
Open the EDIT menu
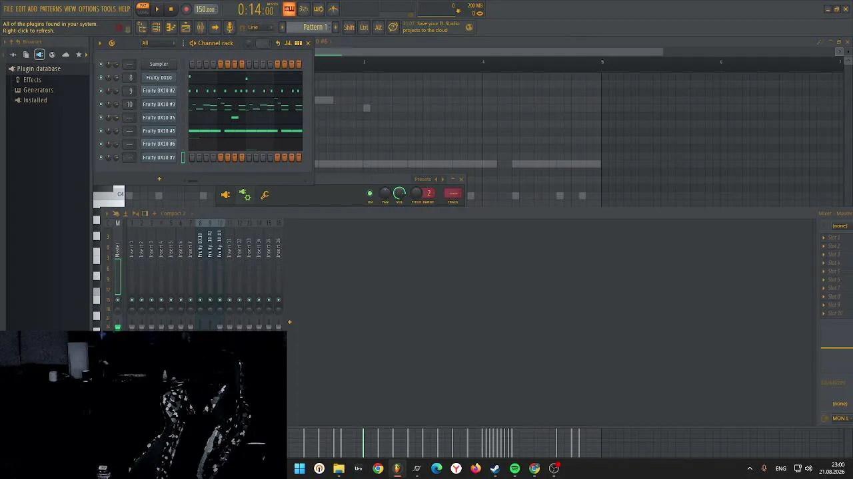(x=21, y=9)
